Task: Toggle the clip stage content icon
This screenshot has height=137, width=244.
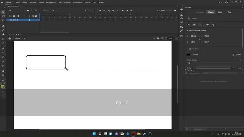Action: click(x=162, y=38)
